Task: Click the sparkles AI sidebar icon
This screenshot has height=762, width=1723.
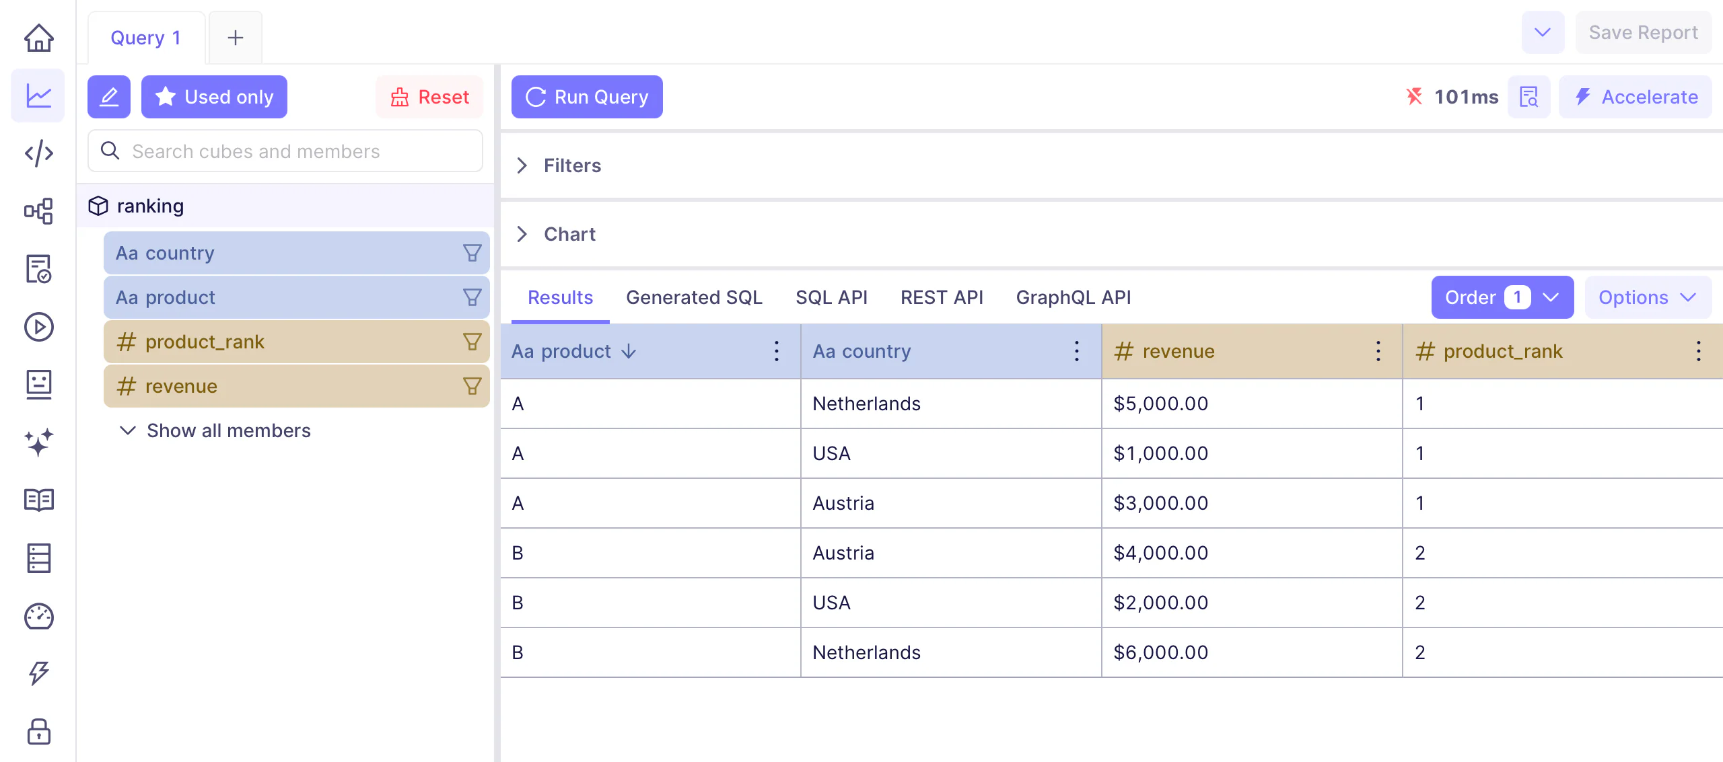Action: point(38,443)
